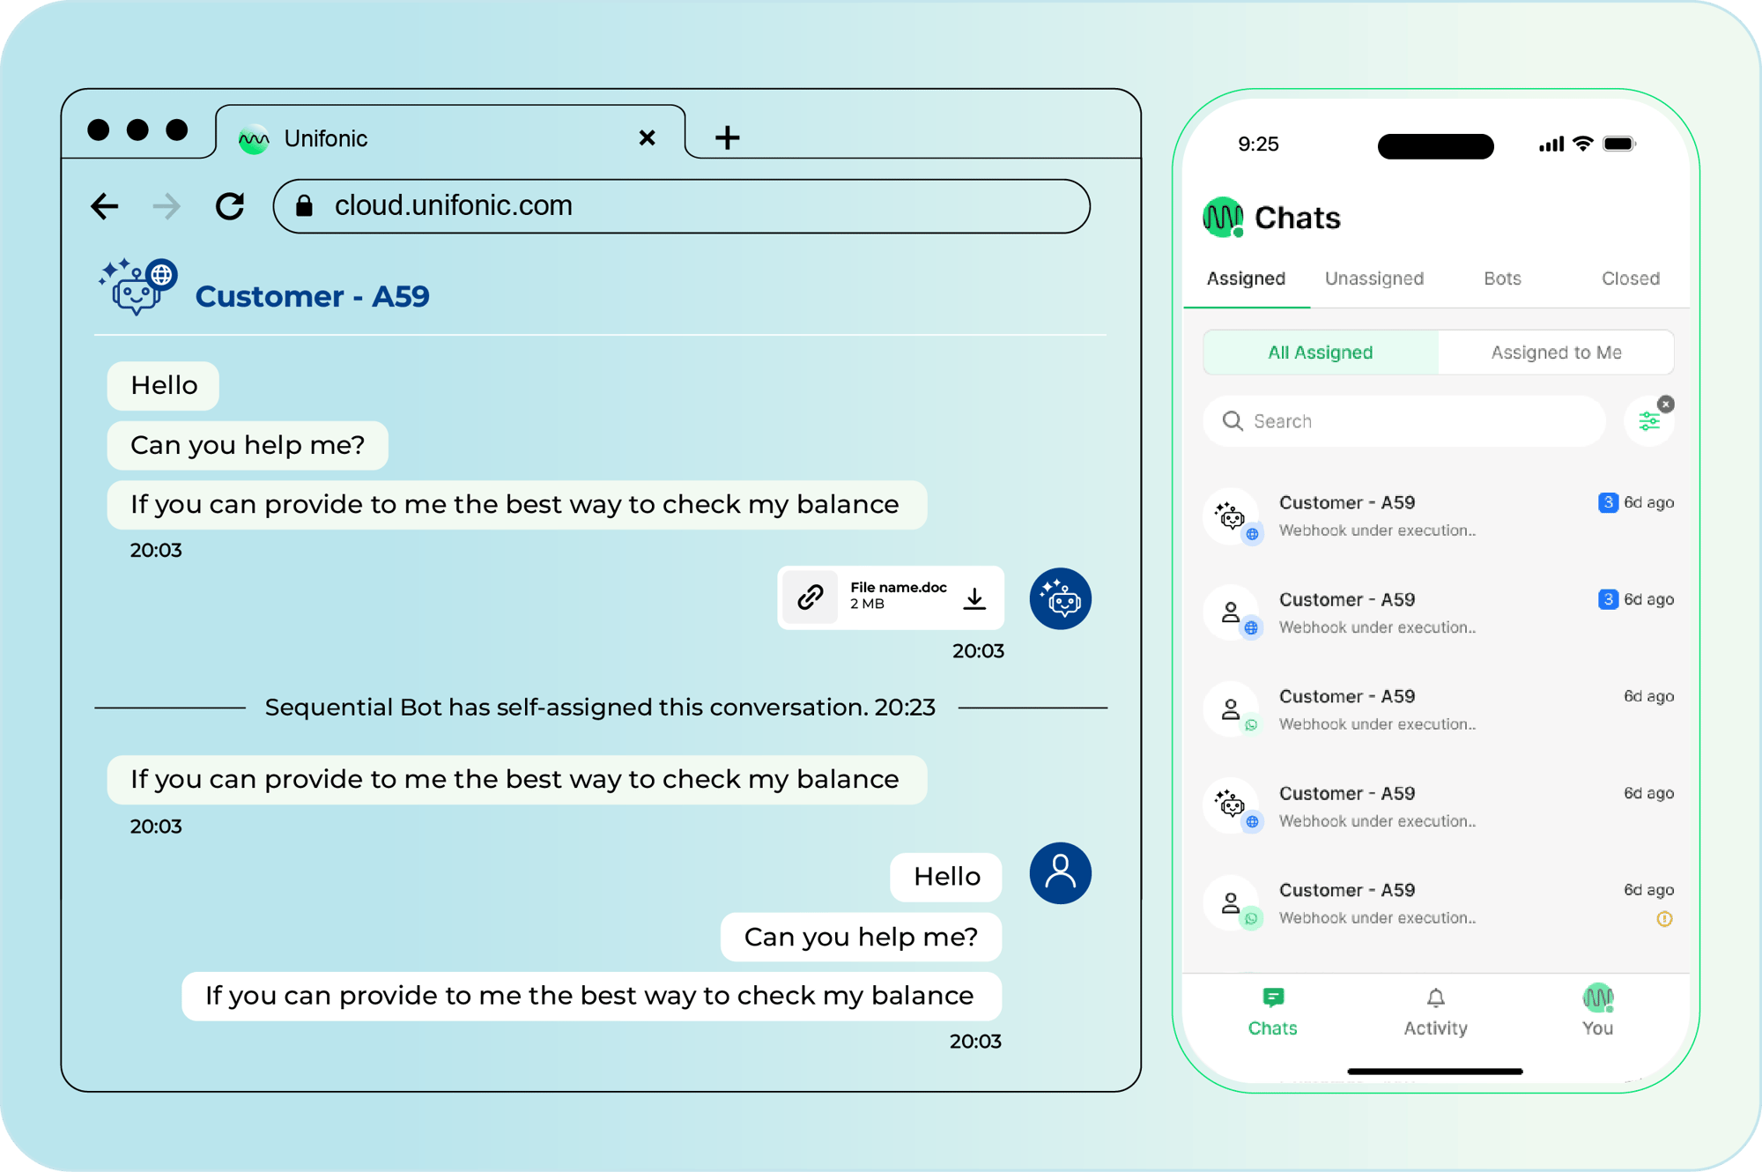The image size is (1762, 1172).
Task: Clear filters with the small x badge
Action: click(x=1665, y=404)
